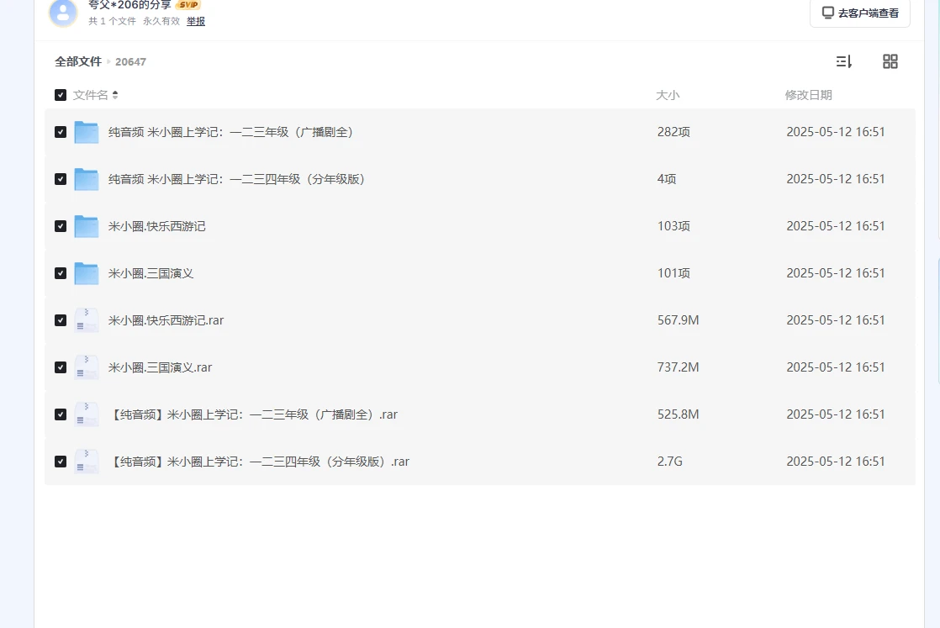Screen dimensions: 940x628
Task: Click folder icon for 米小圈.三国演义
Action: [x=87, y=273]
